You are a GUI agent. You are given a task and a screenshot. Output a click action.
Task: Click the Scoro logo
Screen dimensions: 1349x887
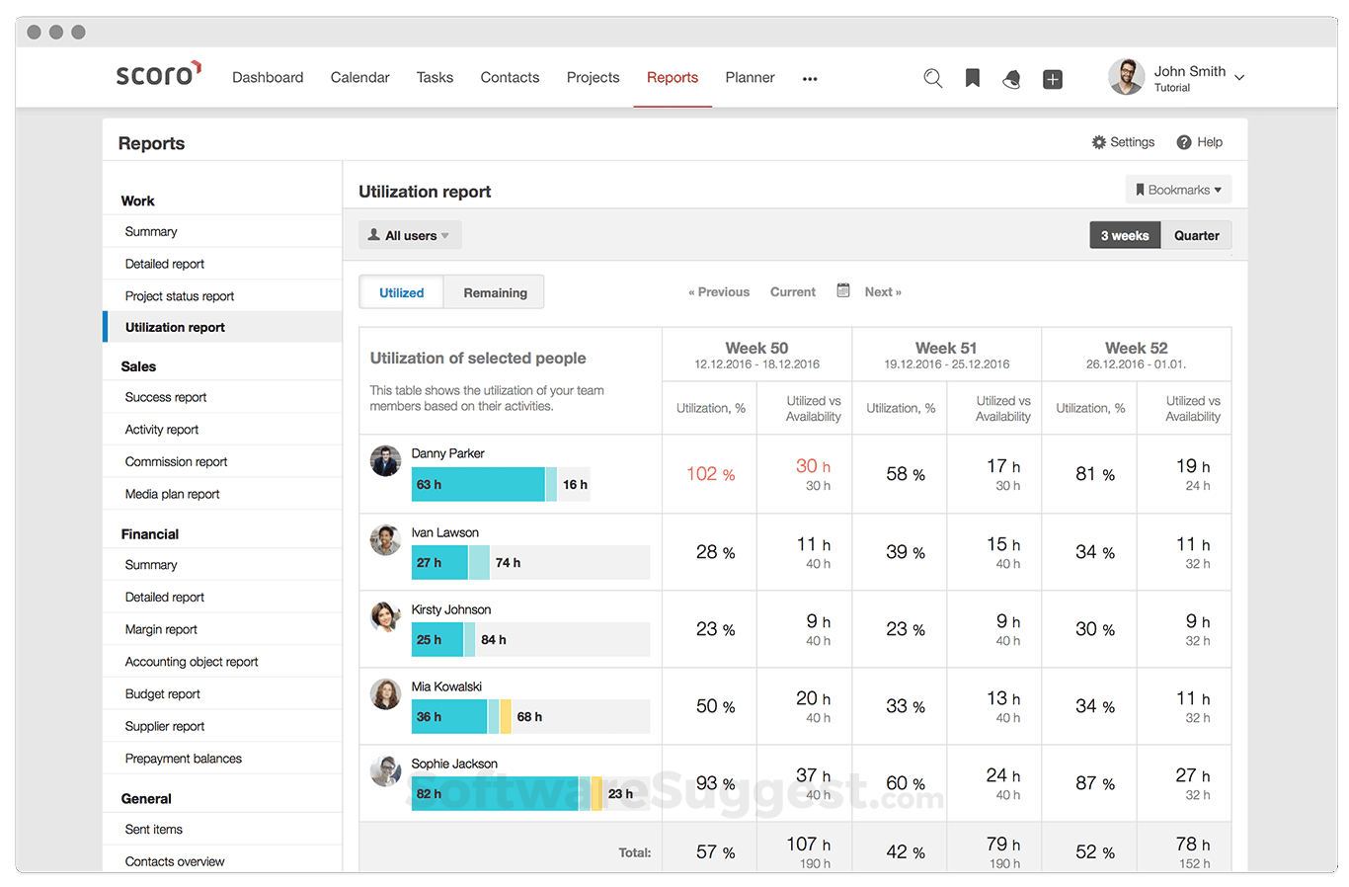click(x=158, y=72)
